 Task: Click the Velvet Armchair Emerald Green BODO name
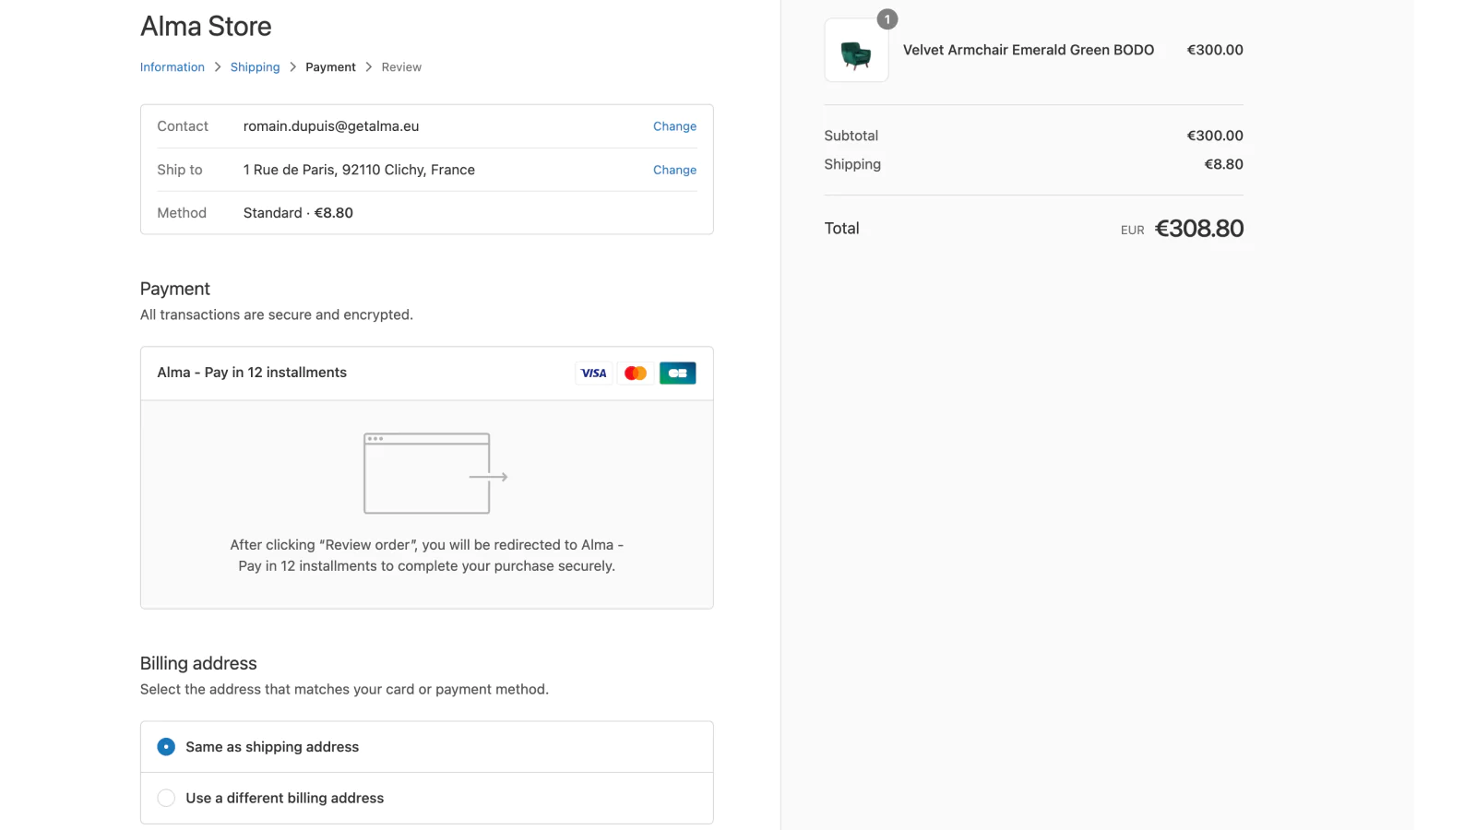[x=1029, y=50]
